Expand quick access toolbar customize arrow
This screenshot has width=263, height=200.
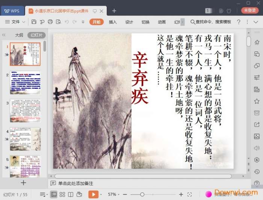(x=83, y=22)
